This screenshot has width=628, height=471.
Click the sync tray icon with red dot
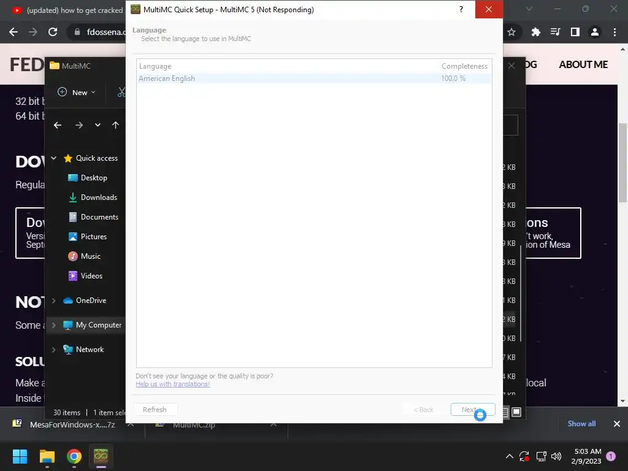[x=524, y=456]
